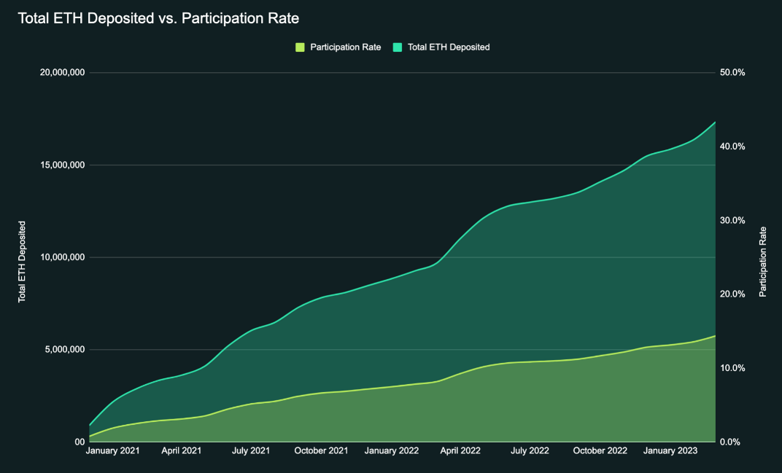
Task: Select the January 2022 x-axis label
Action: click(392, 452)
